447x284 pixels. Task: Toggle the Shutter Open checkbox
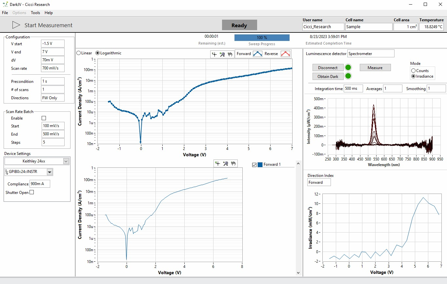click(32, 192)
